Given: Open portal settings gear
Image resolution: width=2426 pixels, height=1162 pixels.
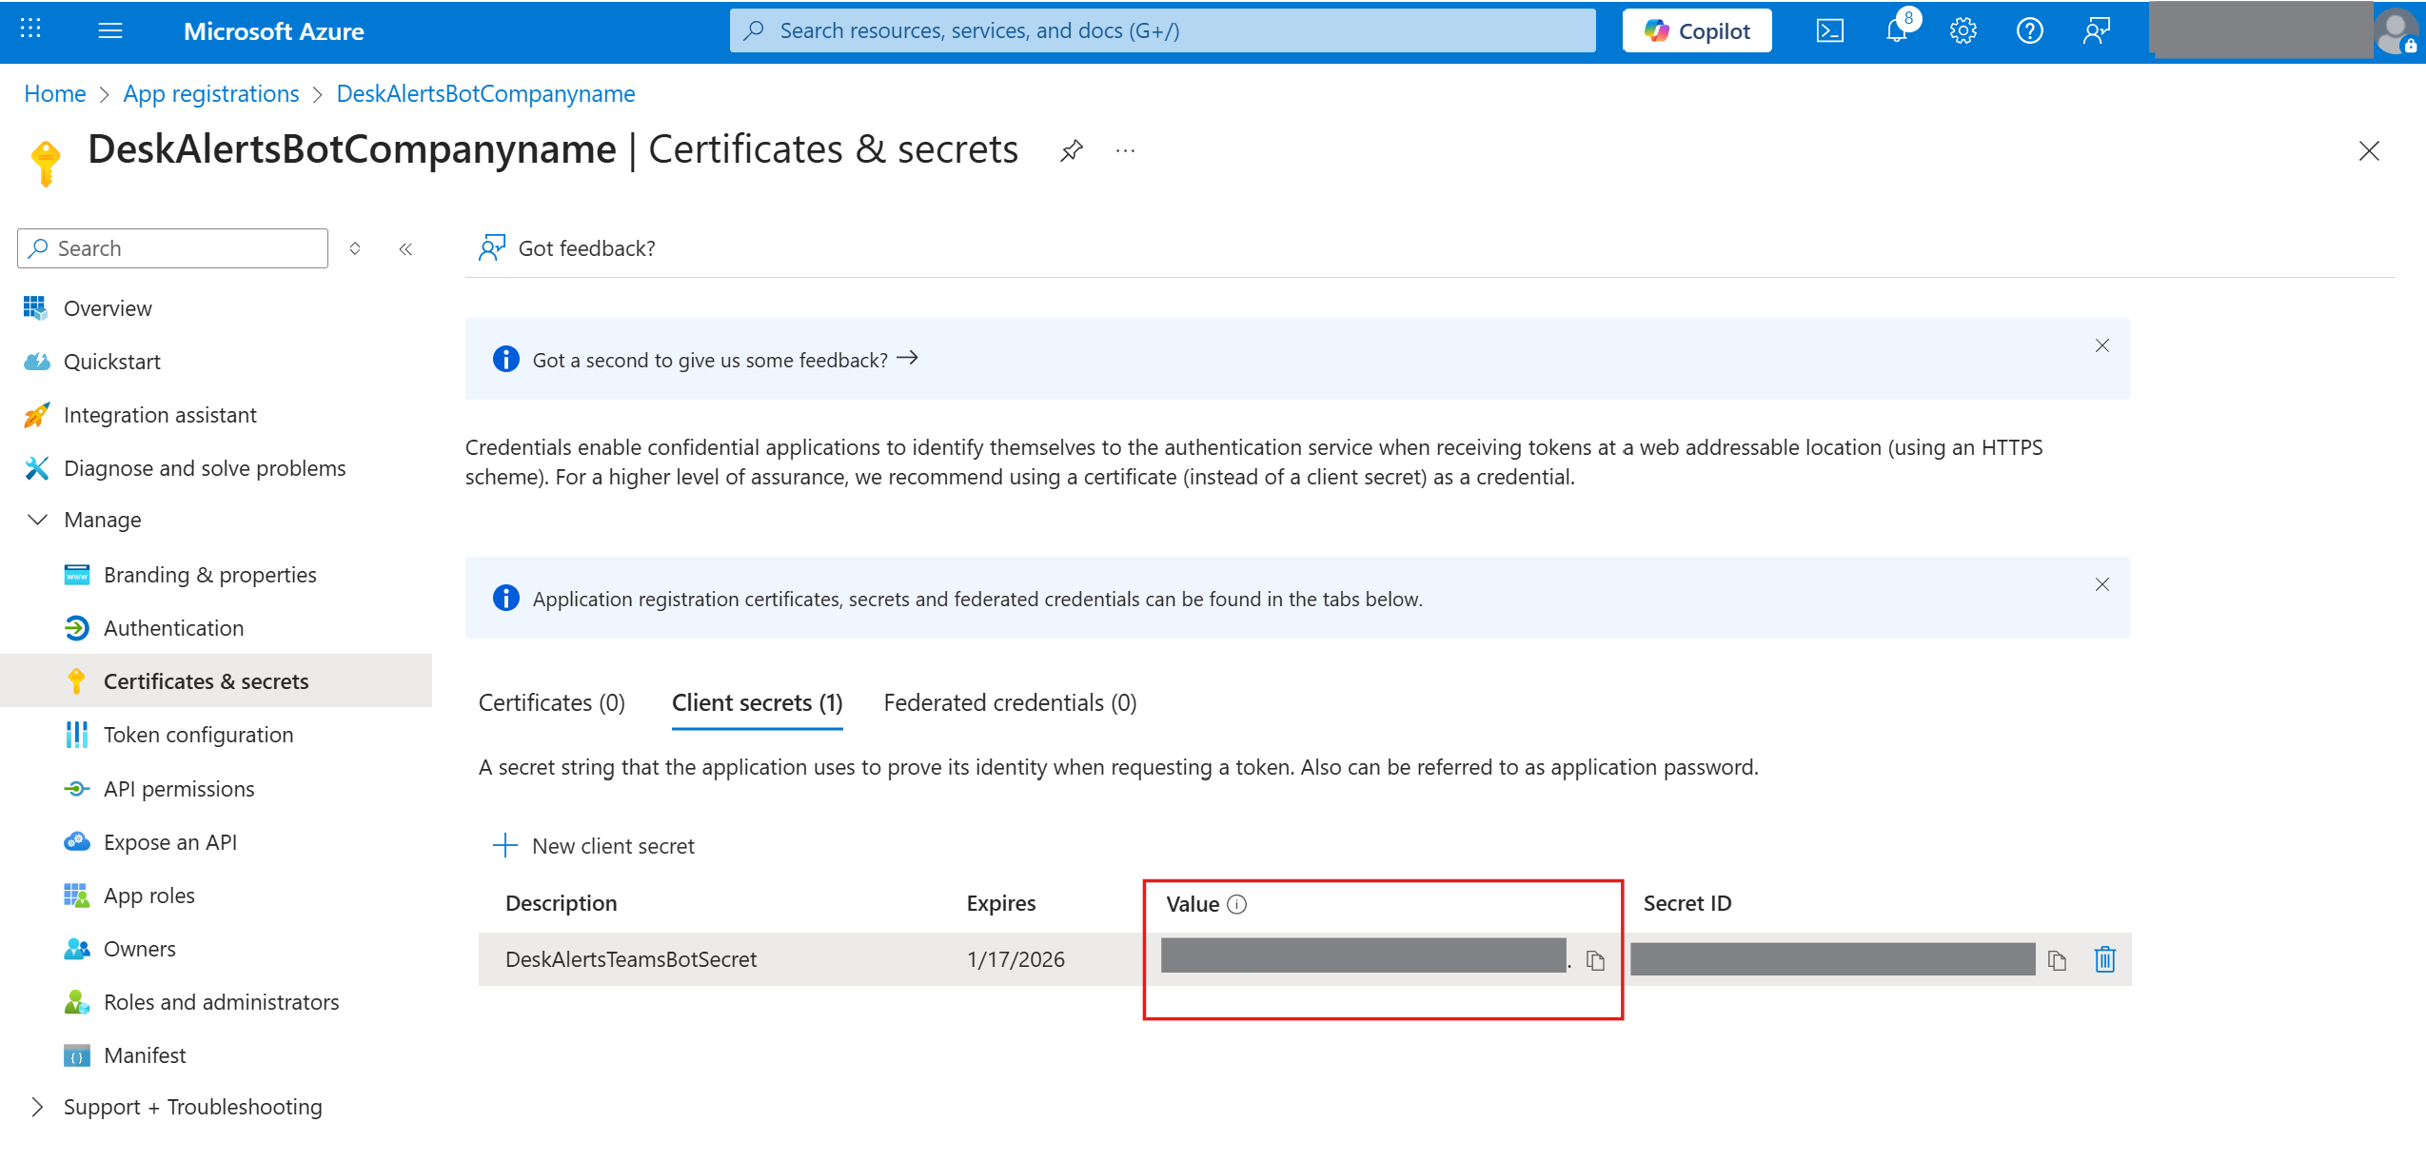Looking at the screenshot, I should click(x=1962, y=31).
